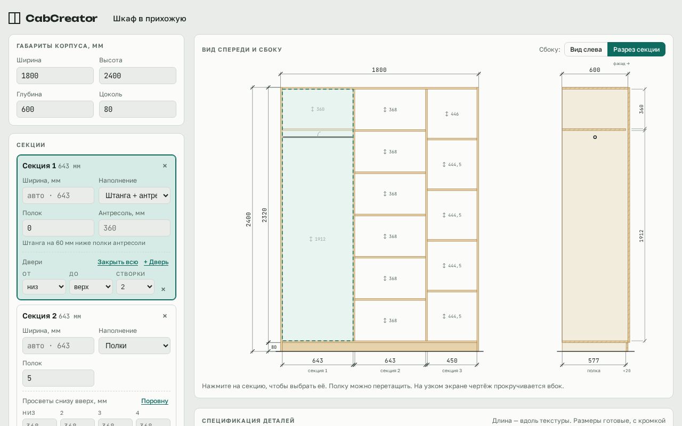Expand the Створки dropdown showing 2
Image resolution: width=682 pixels, height=426 pixels.
click(135, 286)
